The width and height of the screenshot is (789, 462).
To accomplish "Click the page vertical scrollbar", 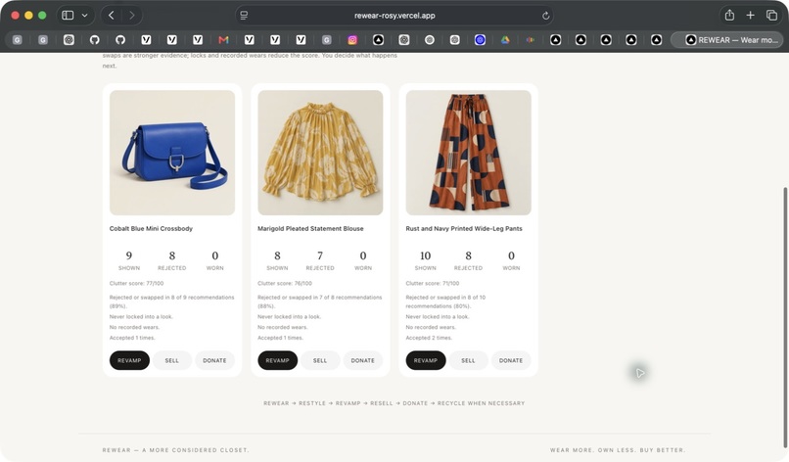I will tap(785, 317).
